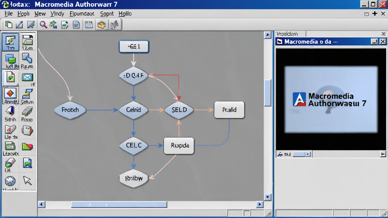388x218 pixels.
Task: Open the Hooh menu
Action: point(23,14)
